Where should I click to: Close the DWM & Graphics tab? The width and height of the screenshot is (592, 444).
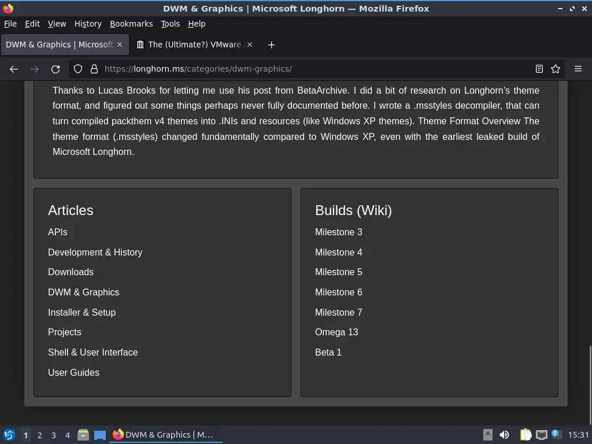pyautogui.click(x=120, y=45)
